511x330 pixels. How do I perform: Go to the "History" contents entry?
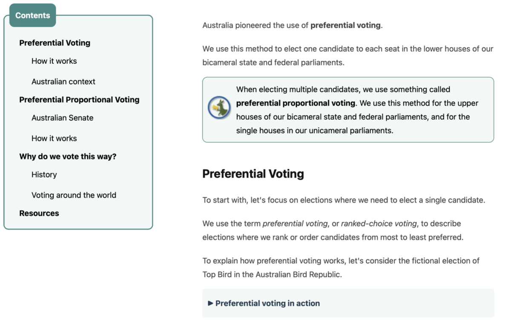click(x=44, y=175)
